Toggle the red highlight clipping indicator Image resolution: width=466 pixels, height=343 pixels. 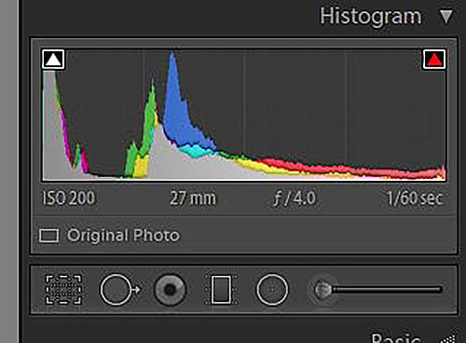(x=434, y=59)
